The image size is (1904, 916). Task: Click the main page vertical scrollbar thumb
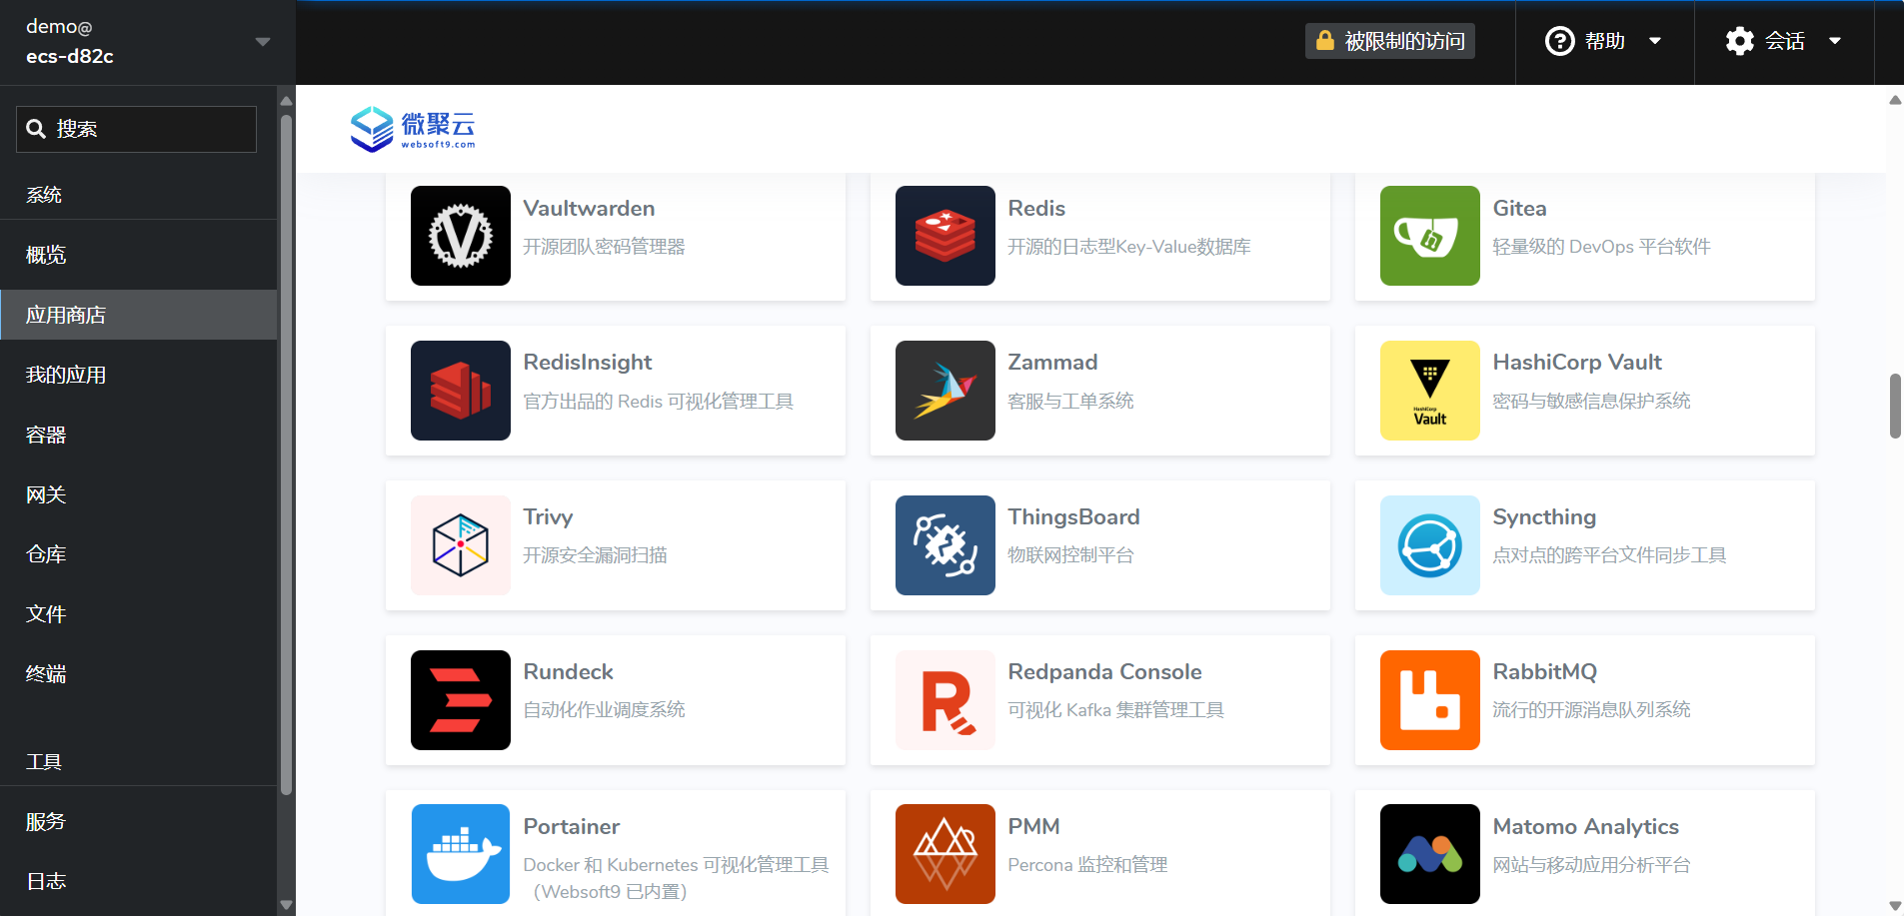pos(1895,406)
